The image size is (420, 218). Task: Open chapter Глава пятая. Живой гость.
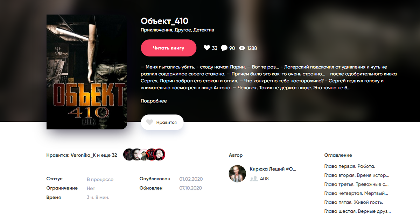[x=353, y=202]
